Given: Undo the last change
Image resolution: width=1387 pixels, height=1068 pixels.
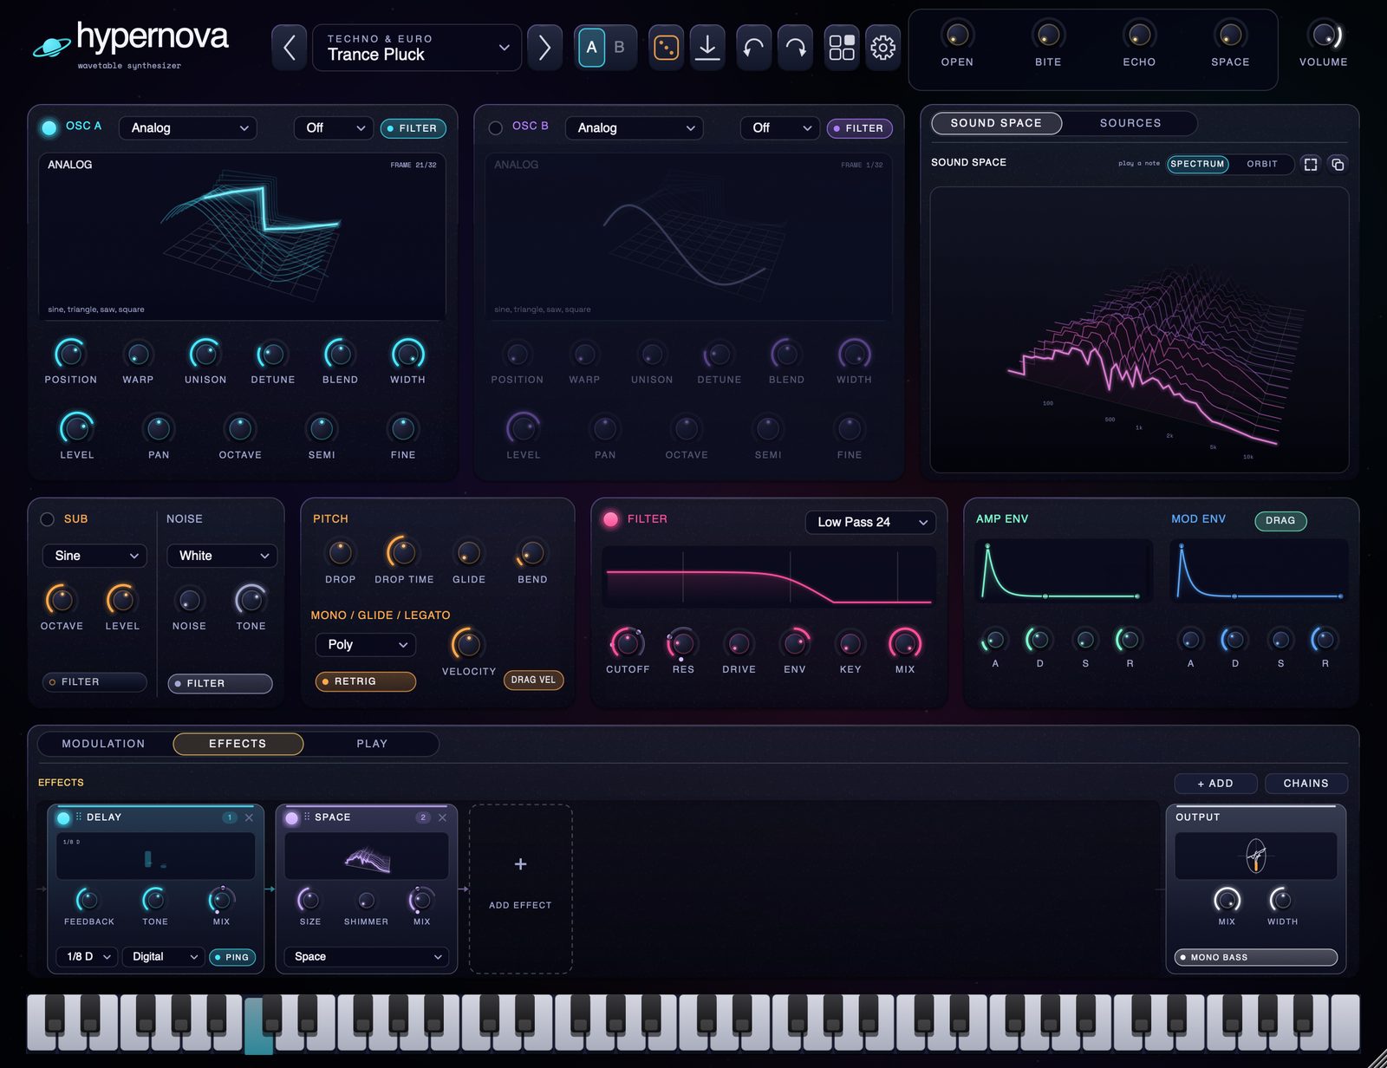Looking at the screenshot, I should coord(753,47).
